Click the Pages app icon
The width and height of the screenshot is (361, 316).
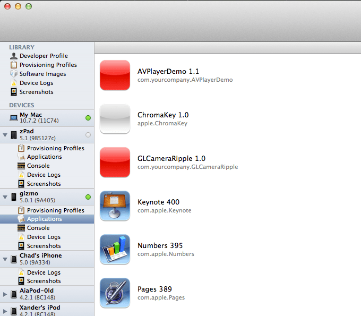(x=115, y=293)
